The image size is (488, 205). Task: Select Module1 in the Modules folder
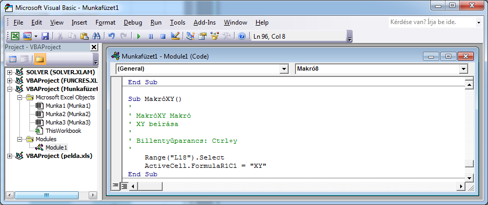pos(56,147)
